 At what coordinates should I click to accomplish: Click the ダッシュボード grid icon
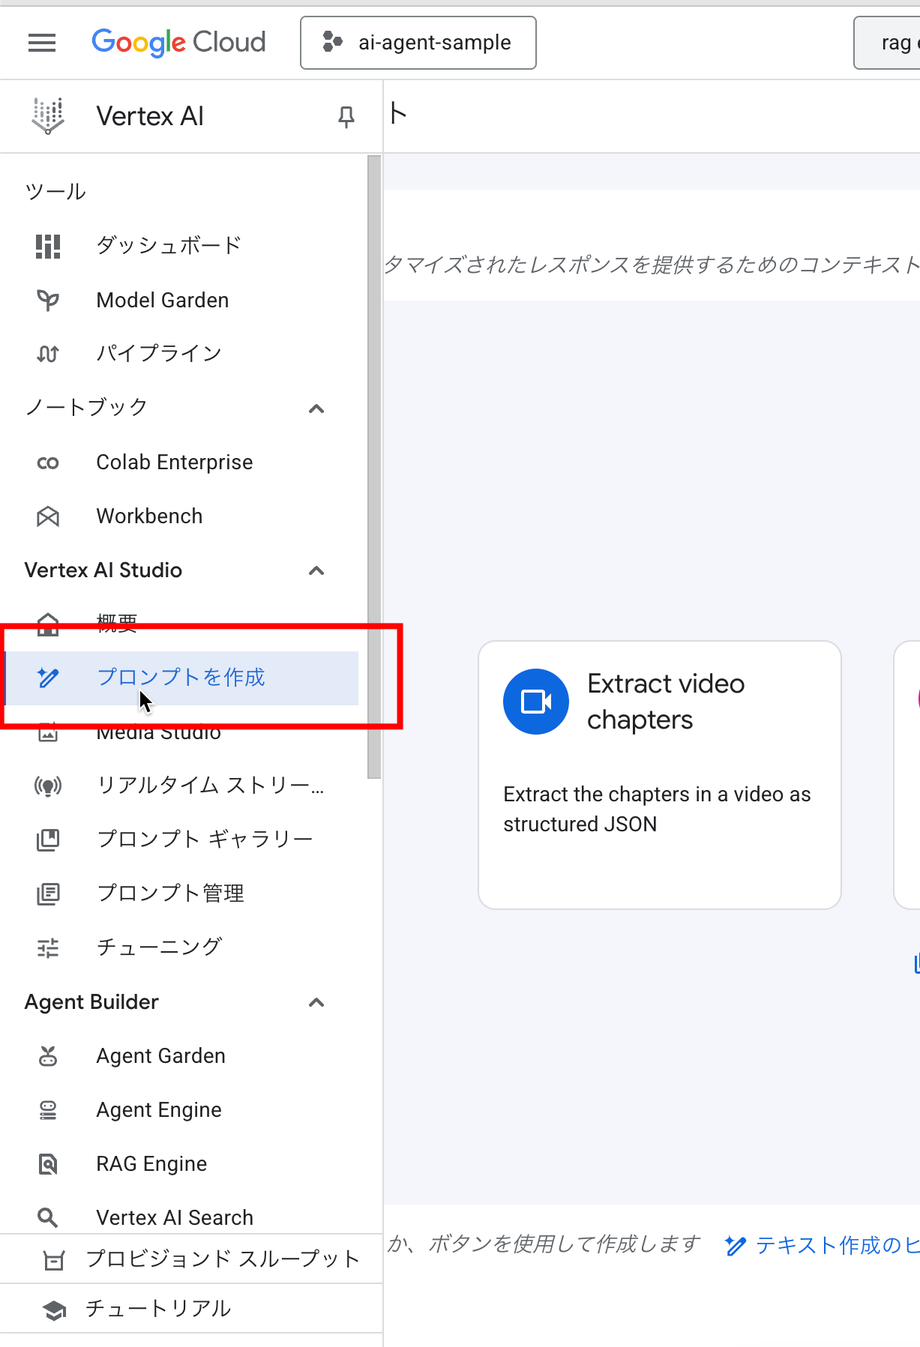(x=48, y=246)
